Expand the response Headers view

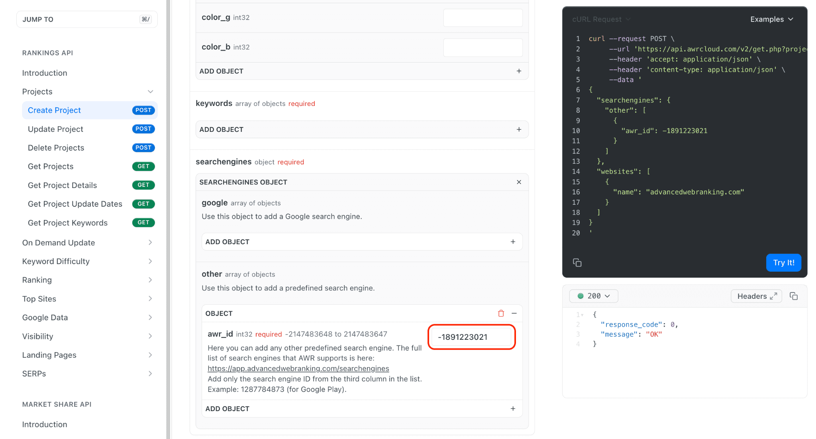pyautogui.click(x=756, y=296)
